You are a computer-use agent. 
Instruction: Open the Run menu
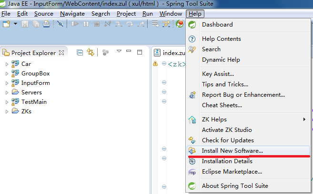point(148,14)
